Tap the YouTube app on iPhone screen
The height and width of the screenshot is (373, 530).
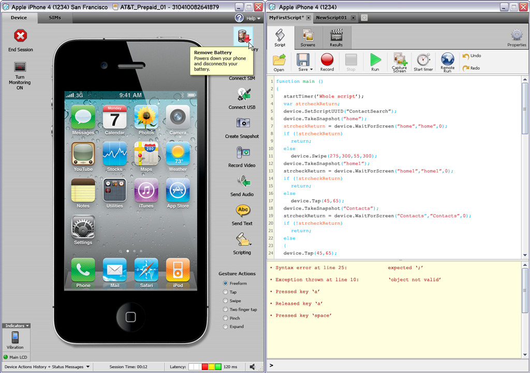tap(83, 154)
